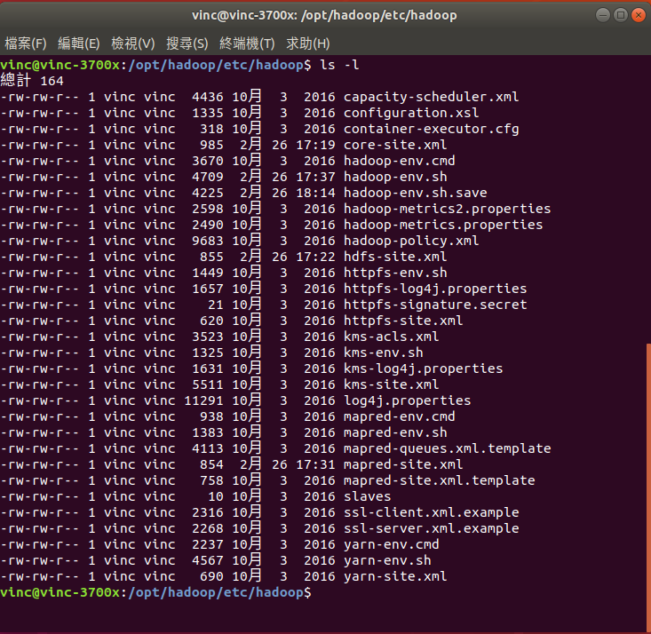The width and height of the screenshot is (651, 634).
Task: Click the yarn-site.xml filename
Action: [394, 576]
